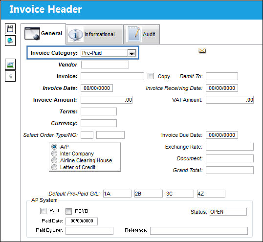Click the VAT Amount field
This screenshot has height=242, width=263.
pyautogui.click(x=230, y=100)
